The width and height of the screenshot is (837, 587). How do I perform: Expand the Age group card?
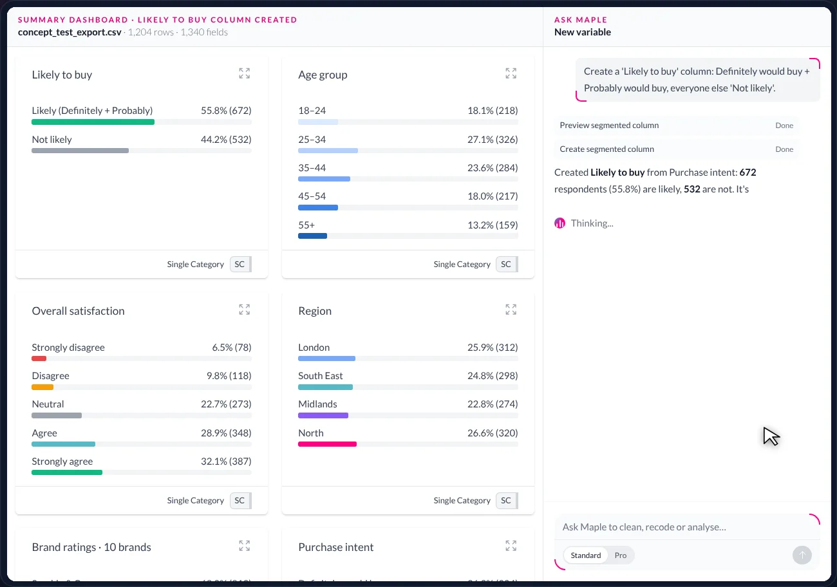(x=511, y=73)
